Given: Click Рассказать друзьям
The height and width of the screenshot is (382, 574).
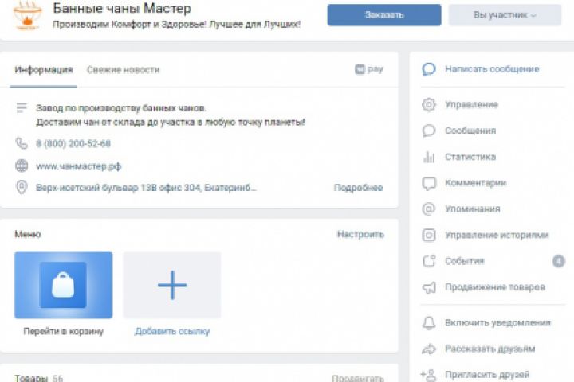Looking at the screenshot, I should pyautogui.click(x=489, y=349).
